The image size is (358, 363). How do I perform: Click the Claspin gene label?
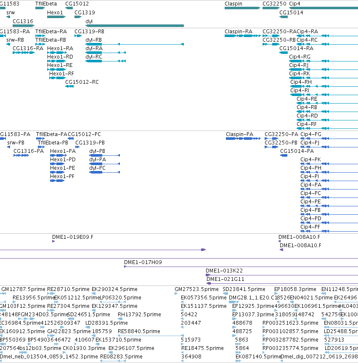point(233,4)
